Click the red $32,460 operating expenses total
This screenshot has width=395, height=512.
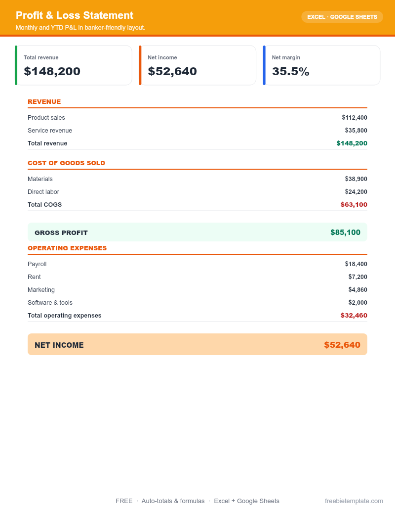tap(354, 316)
